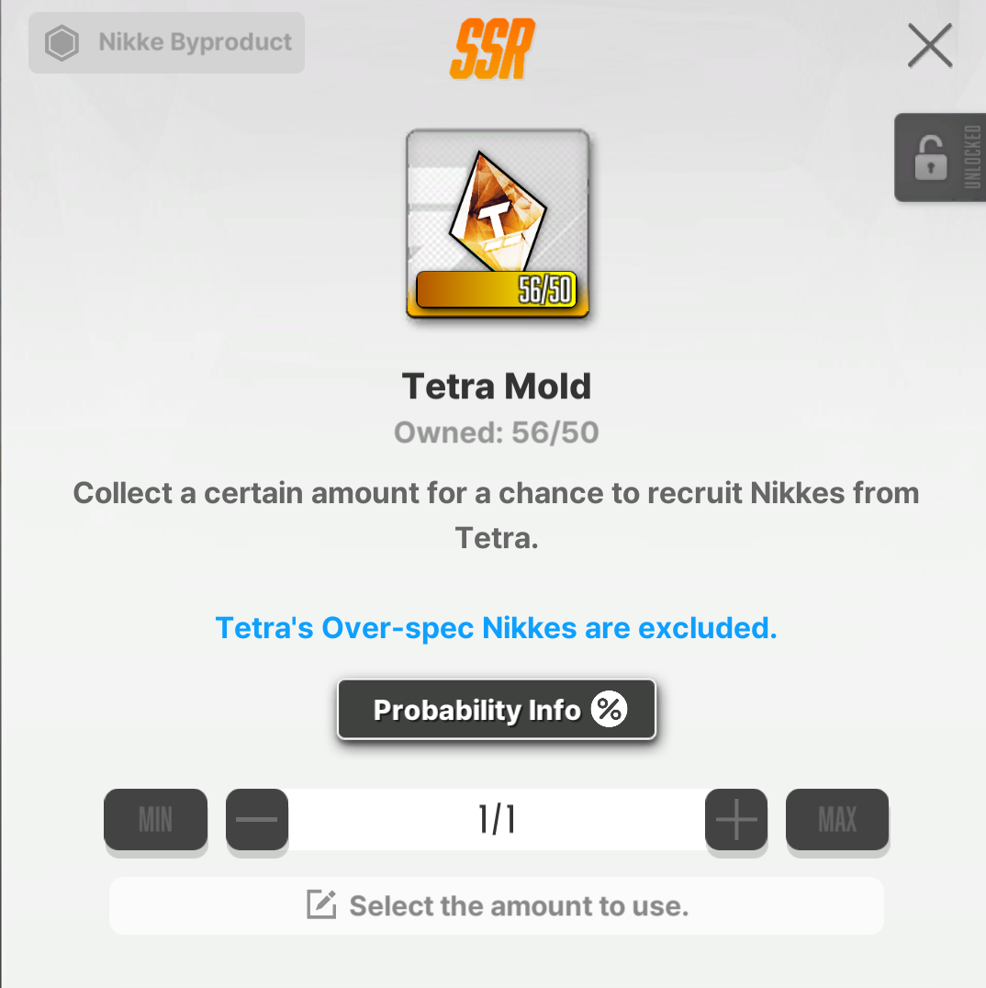Click the open padlock icon
Viewport: 986px width, 988px height.
coord(931,158)
